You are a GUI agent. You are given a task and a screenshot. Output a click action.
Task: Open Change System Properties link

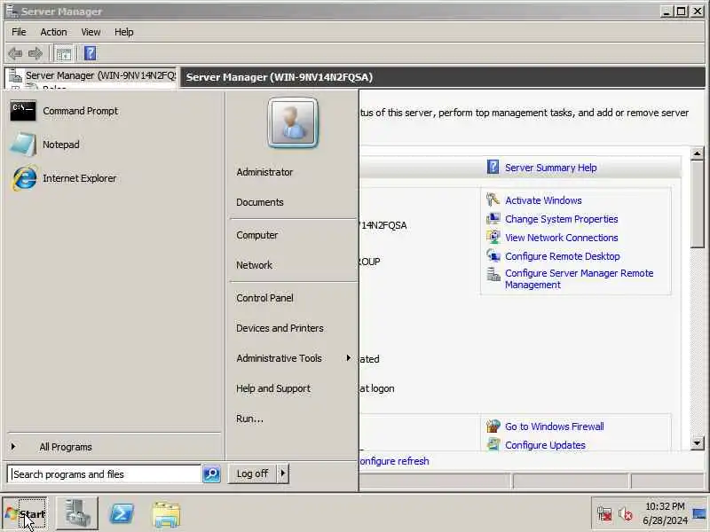click(562, 219)
